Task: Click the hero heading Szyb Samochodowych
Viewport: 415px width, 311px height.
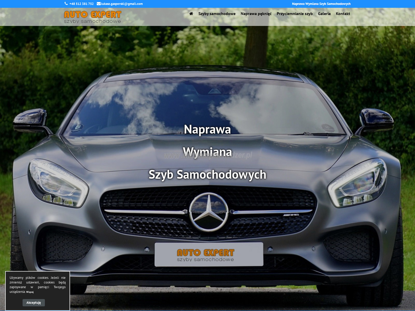Action: coord(207,175)
